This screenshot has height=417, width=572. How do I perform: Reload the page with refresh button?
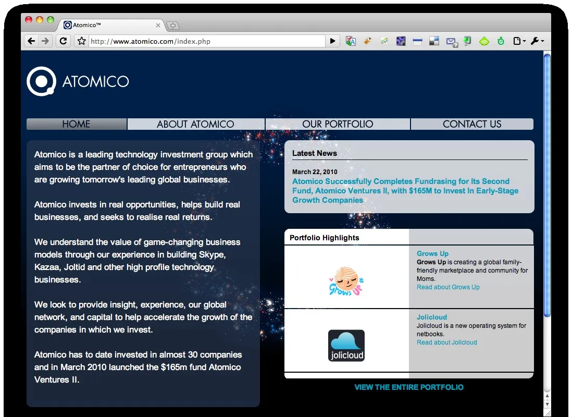click(63, 41)
